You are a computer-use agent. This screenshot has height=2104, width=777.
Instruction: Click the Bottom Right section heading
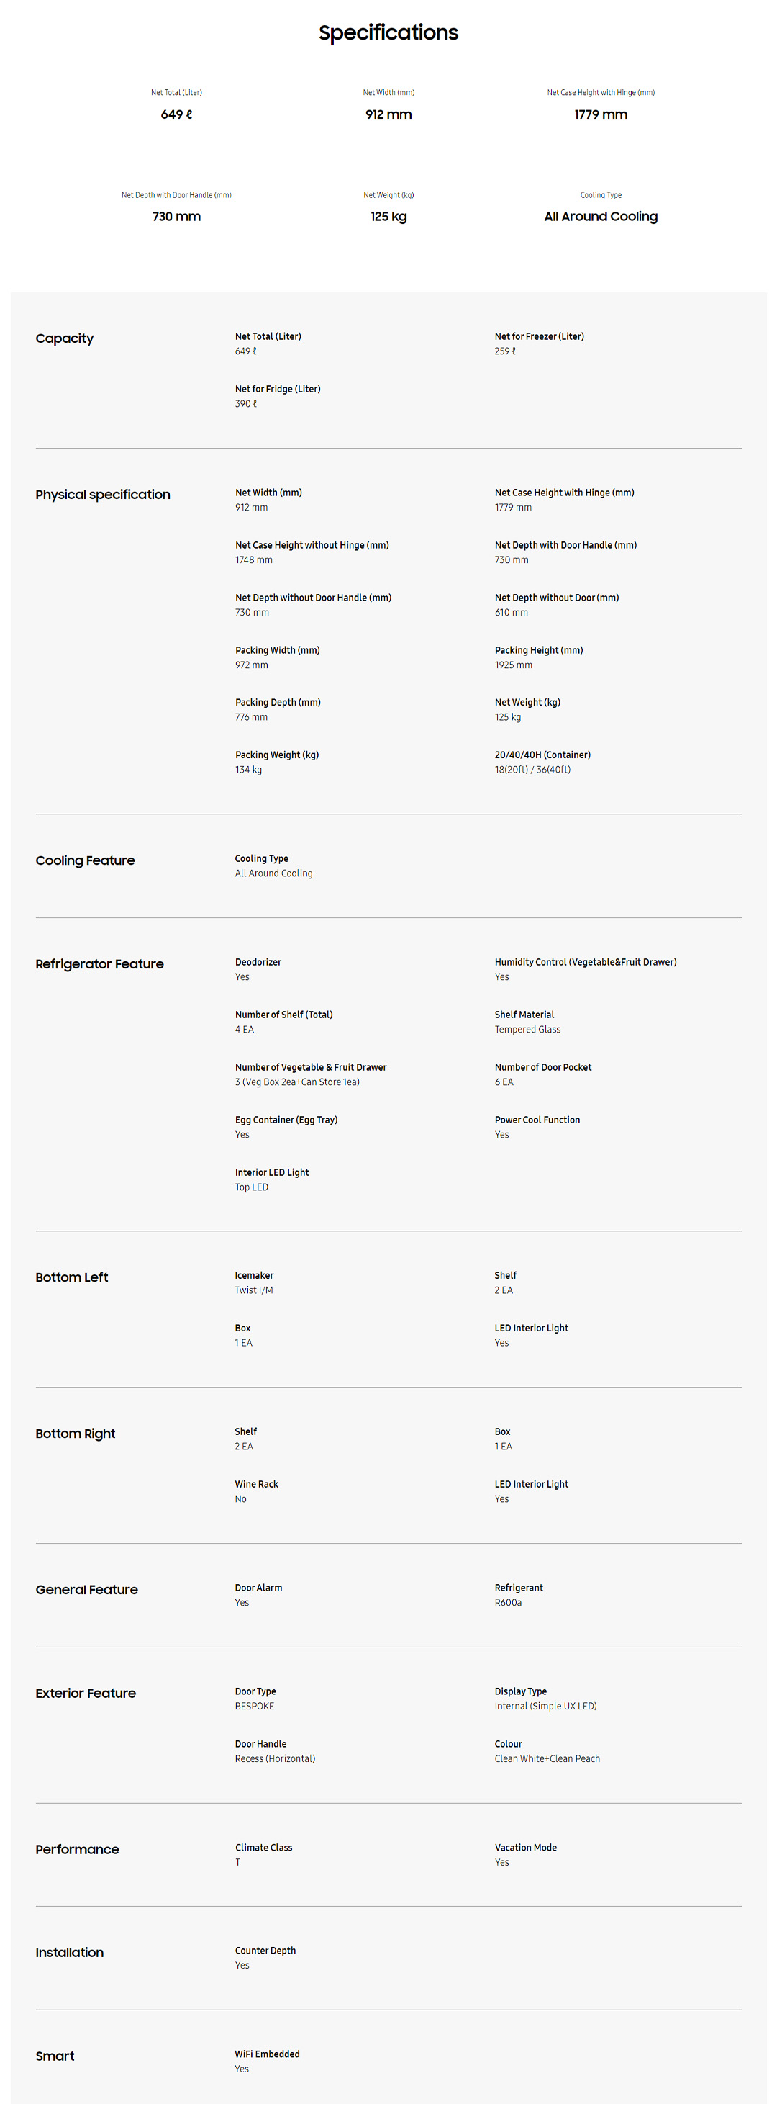[x=75, y=1434]
